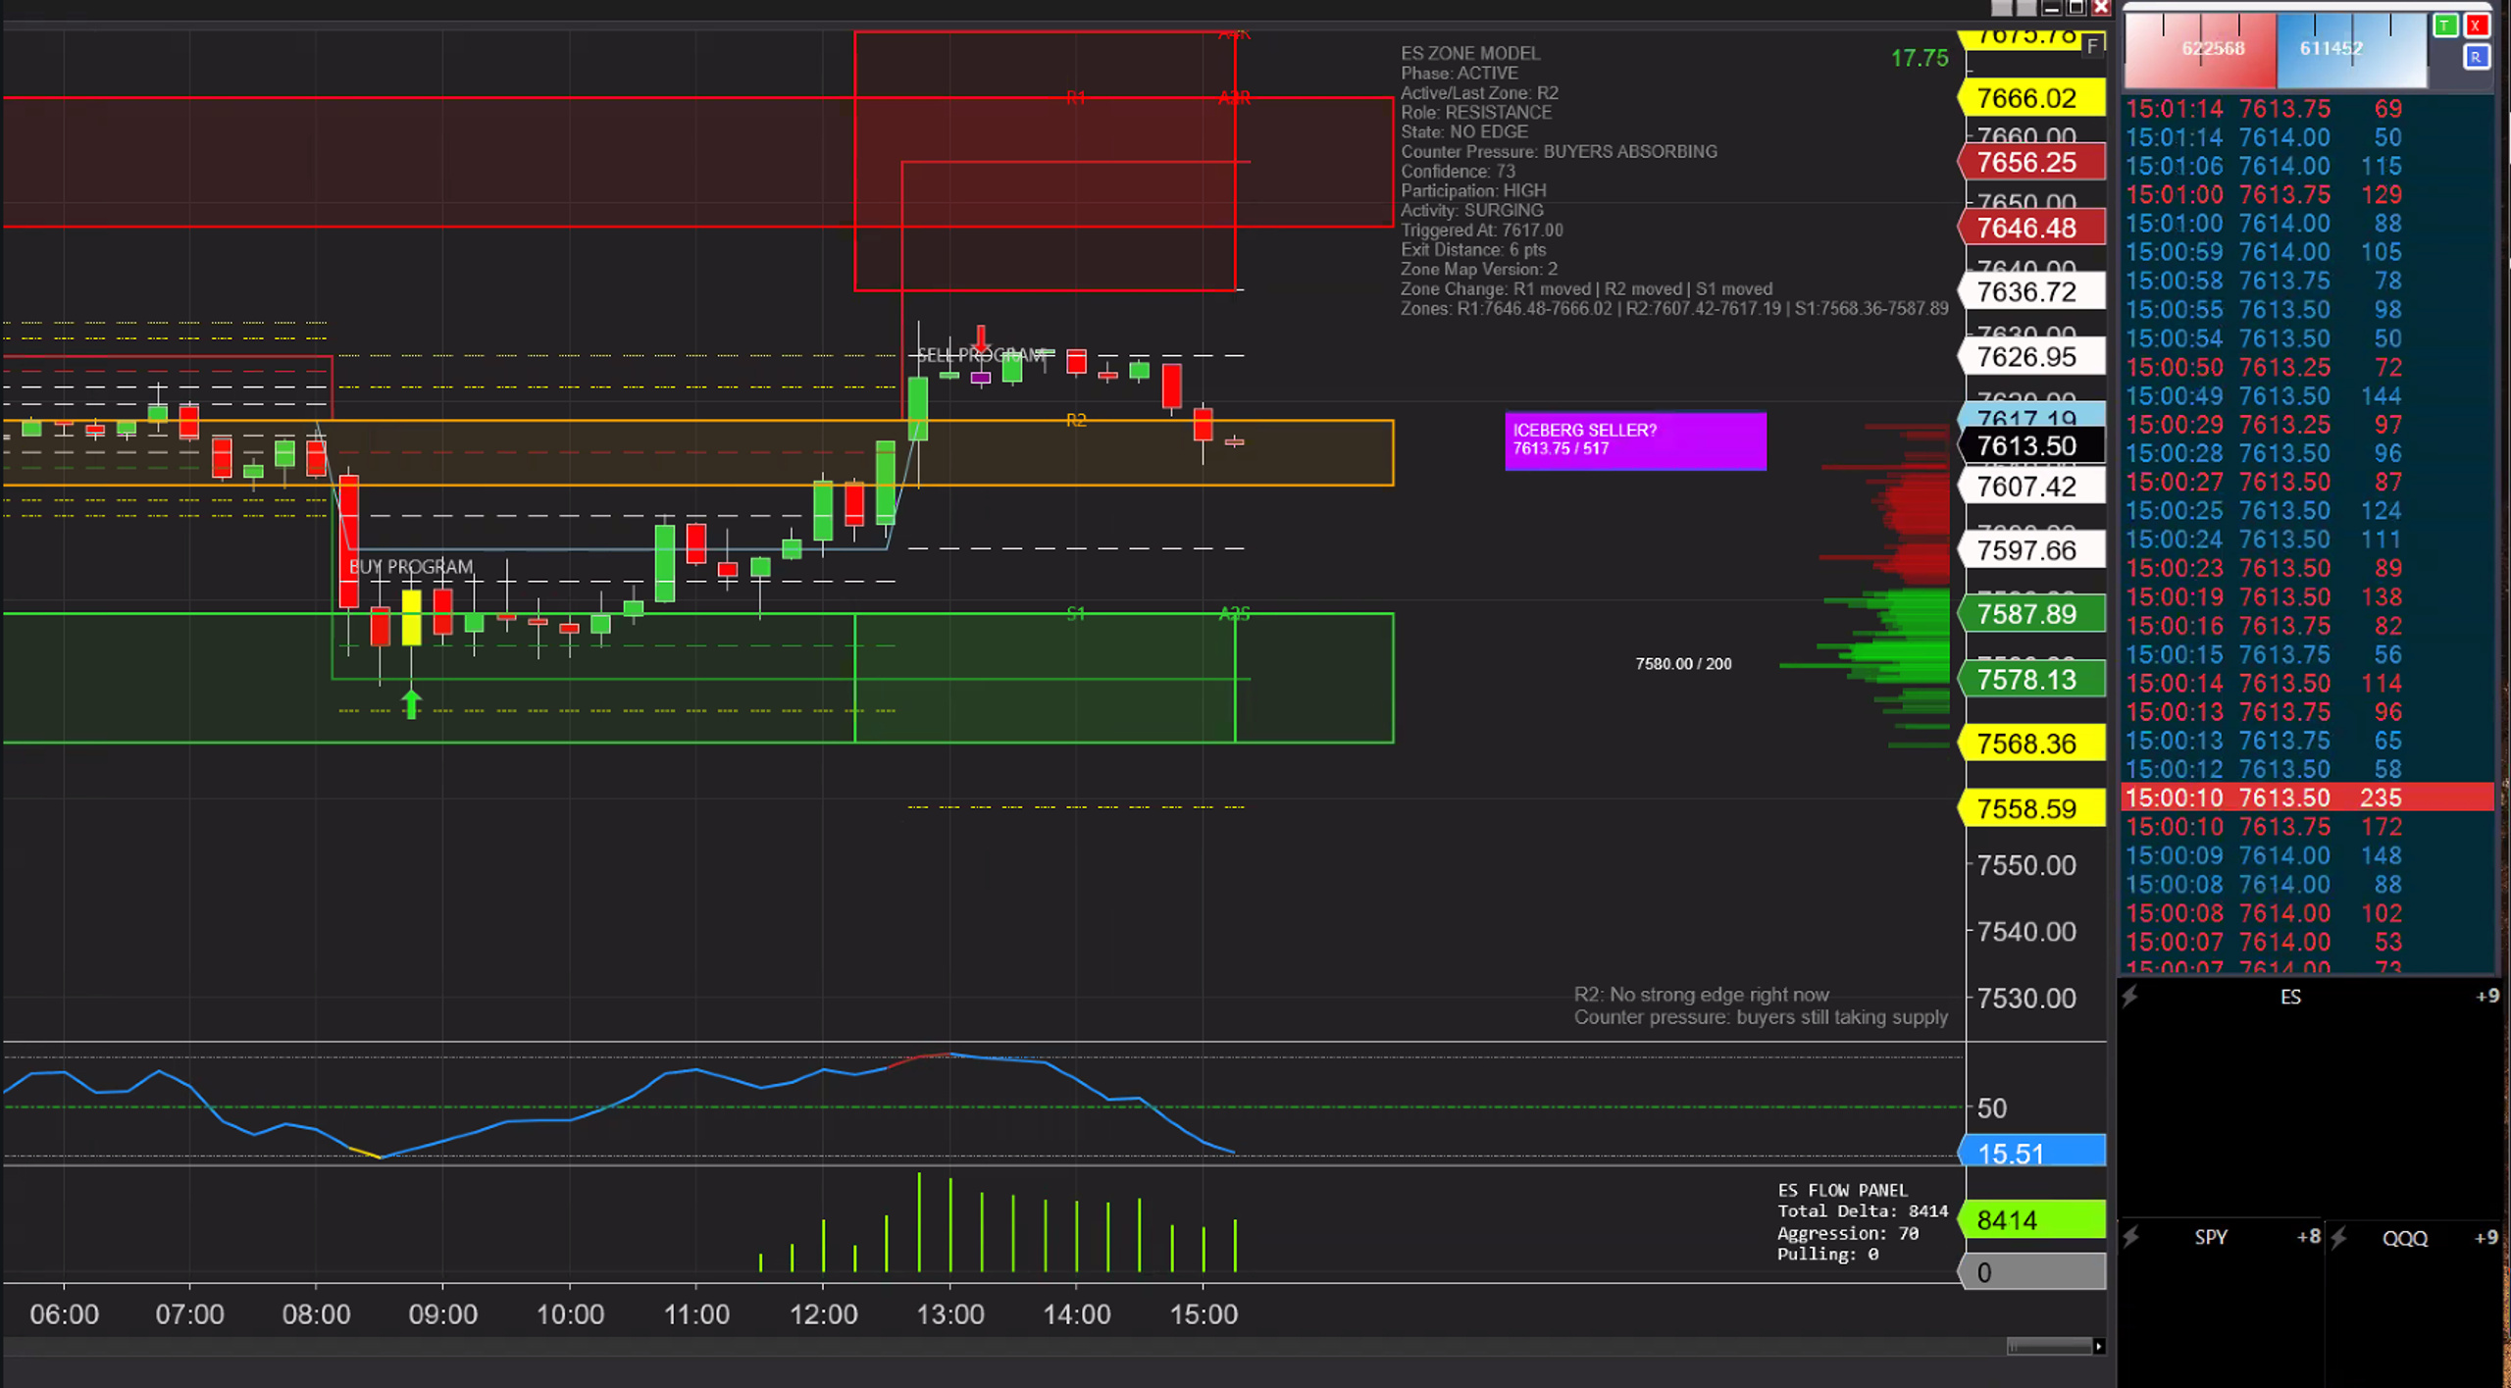Click the BUY PROGRAM chart label
The height and width of the screenshot is (1388, 2511).
(x=411, y=567)
